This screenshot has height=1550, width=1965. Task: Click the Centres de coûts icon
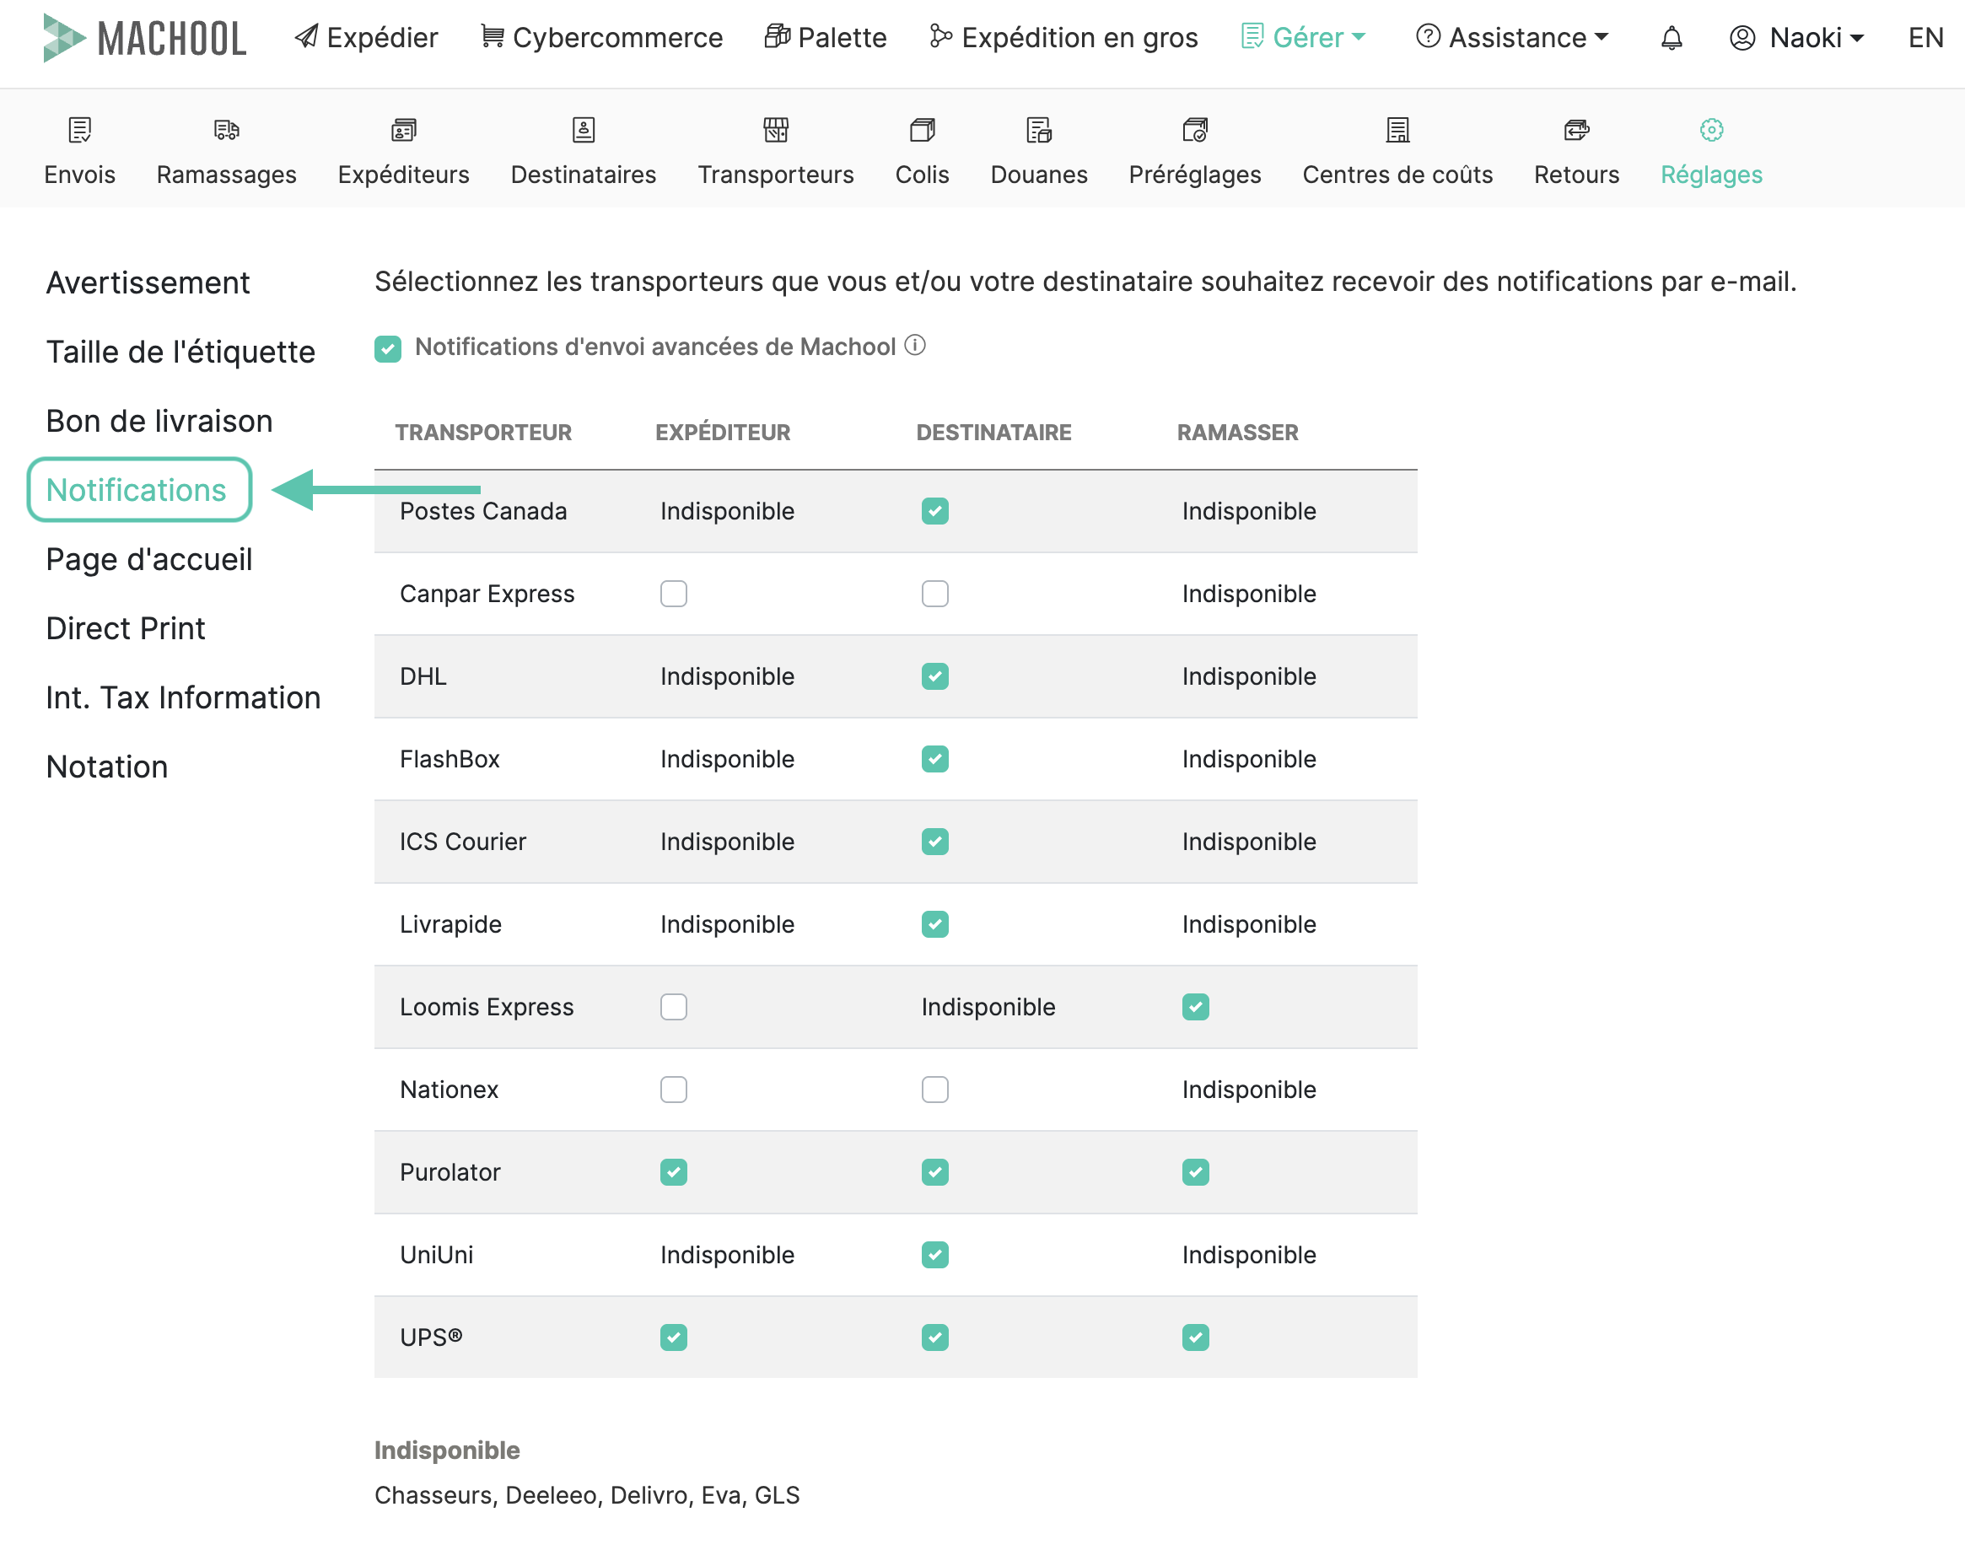[x=1397, y=130]
